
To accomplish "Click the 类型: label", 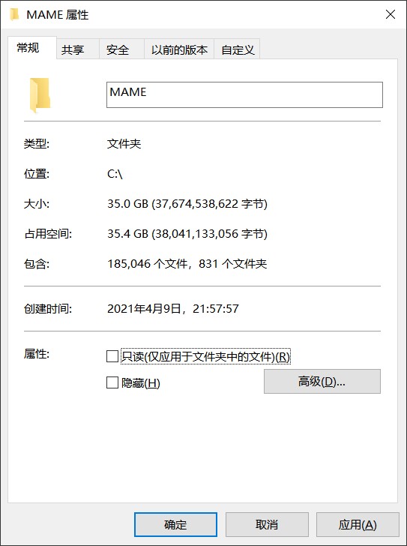I will coord(37,143).
